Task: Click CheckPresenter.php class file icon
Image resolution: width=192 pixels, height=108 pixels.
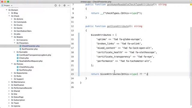Action: coord(20,46)
